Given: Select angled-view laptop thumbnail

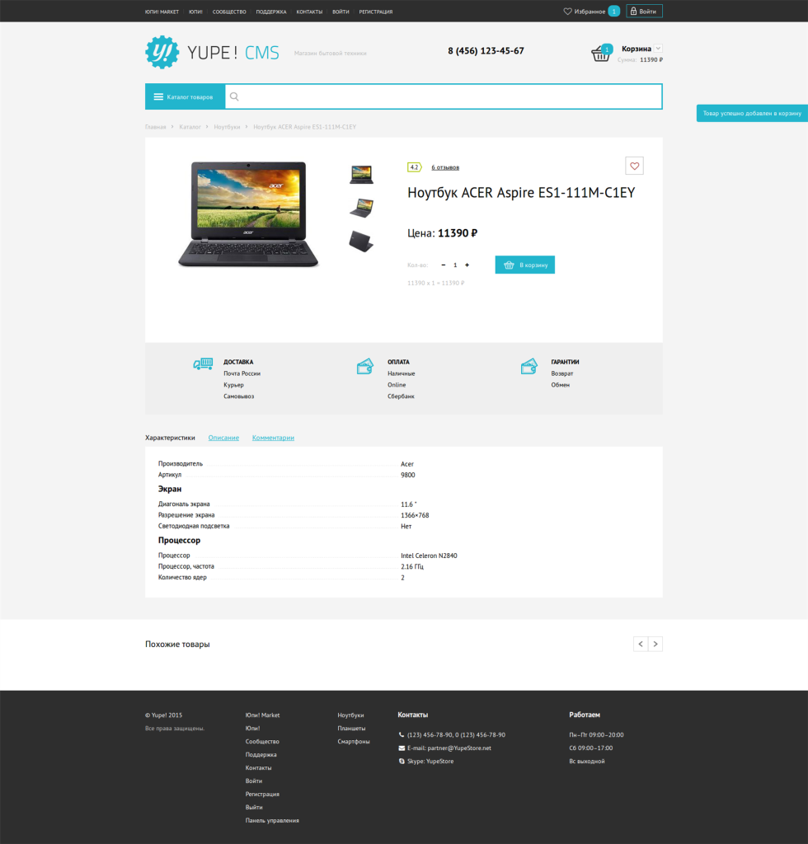Looking at the screenshot, I should pyautogui.click(x=361, y=208).
